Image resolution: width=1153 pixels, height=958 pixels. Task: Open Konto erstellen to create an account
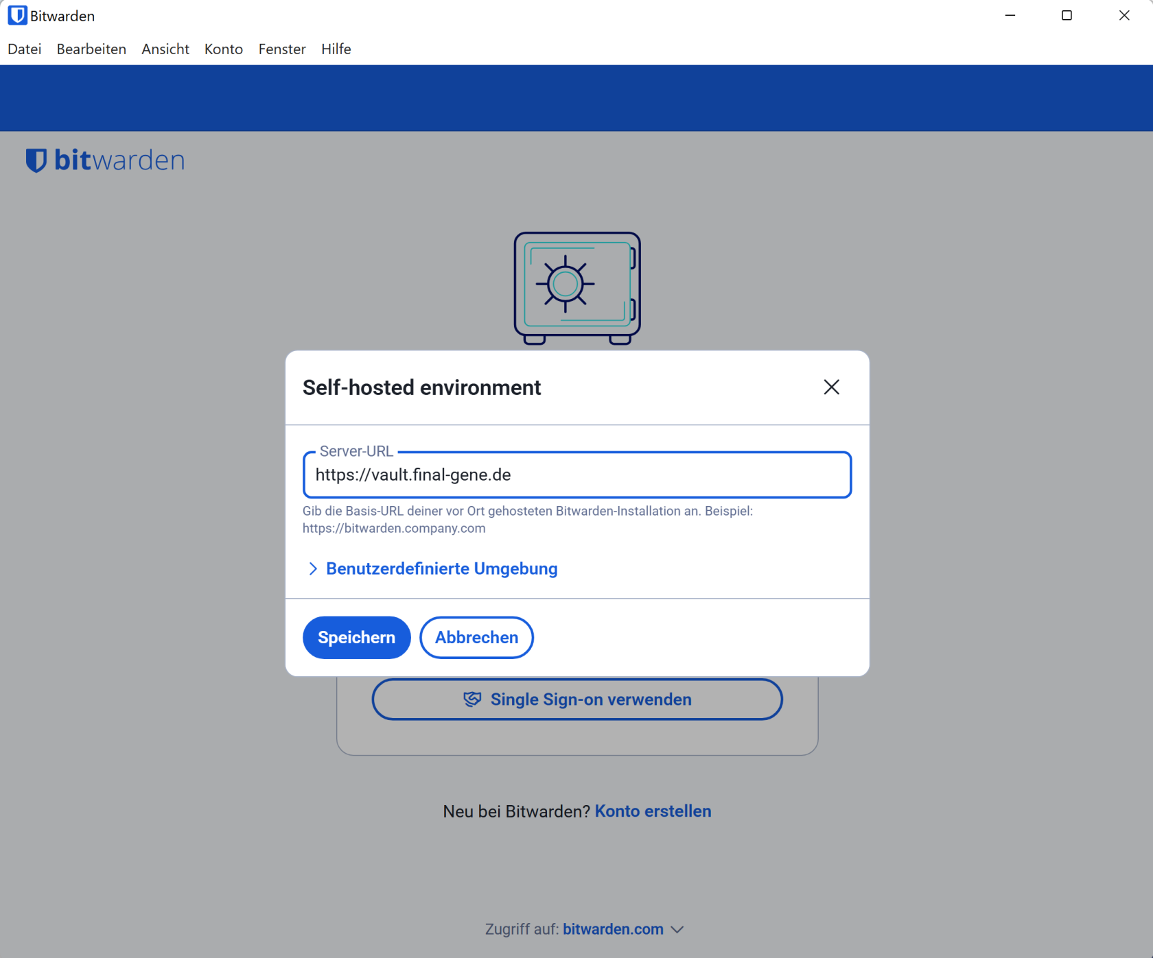coord(652,811)
